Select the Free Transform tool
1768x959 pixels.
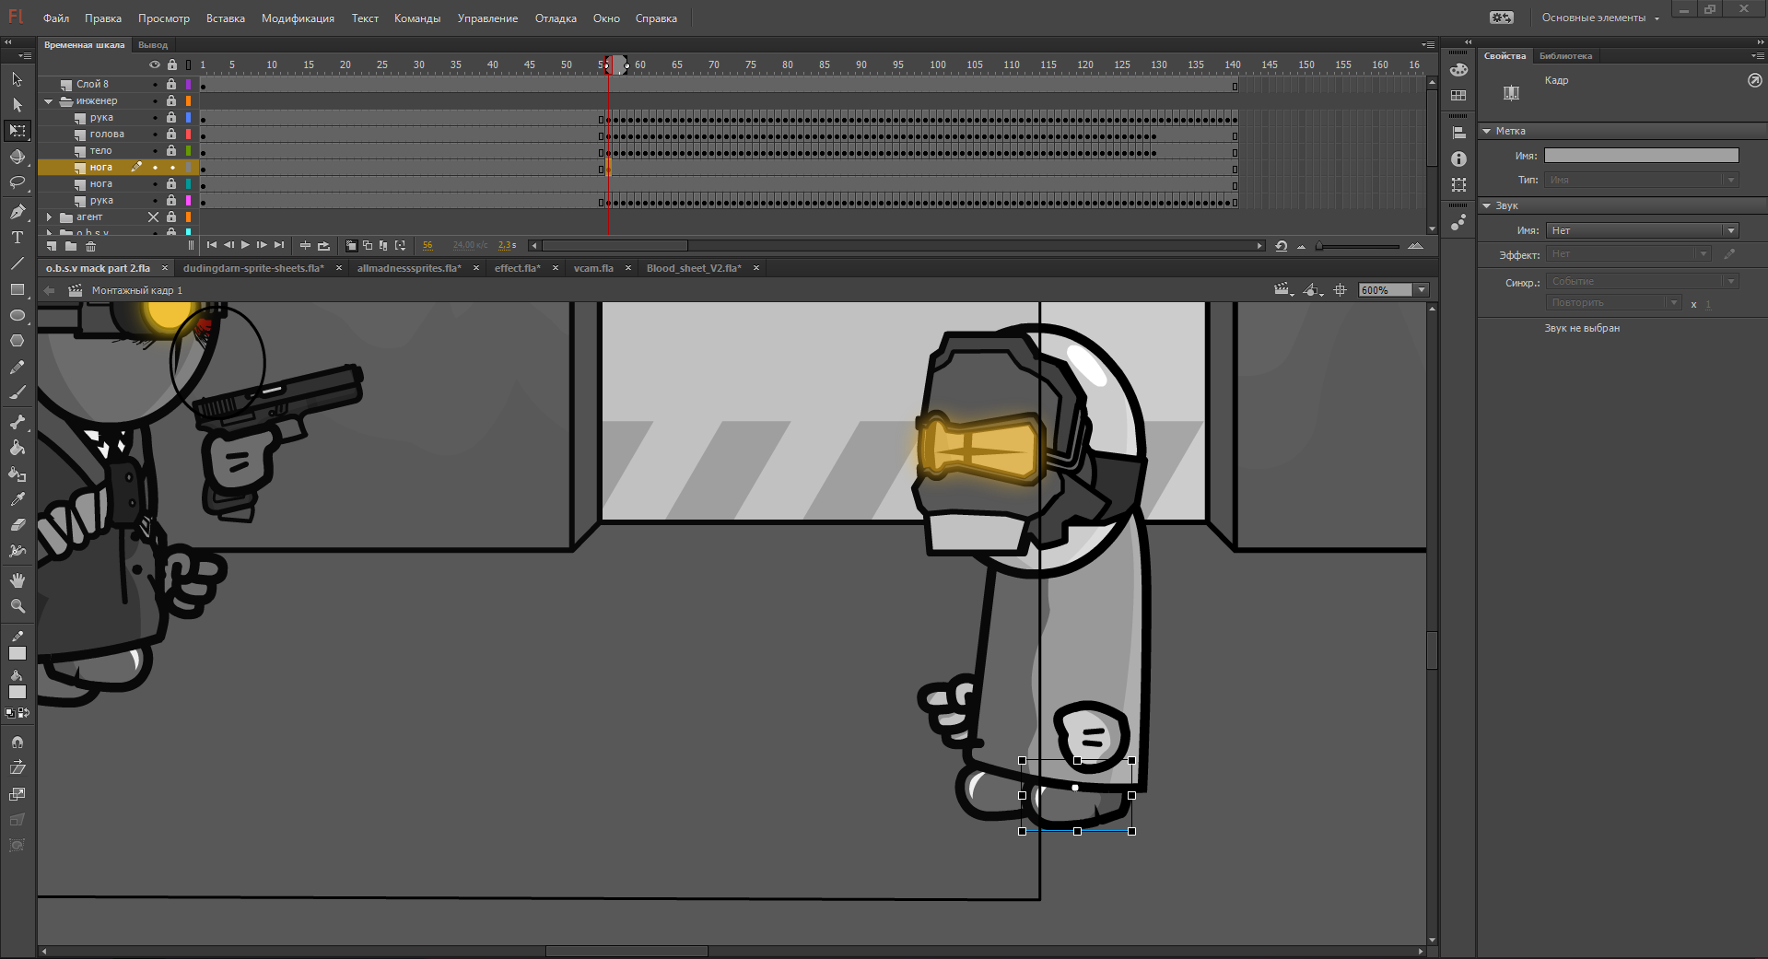[18, 131]
